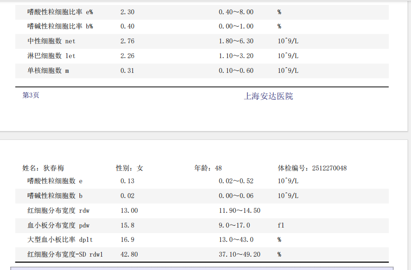Image resolution: width=411 pixels, height=270 pixels.
Task: Click the 血小板分布宽度 pdw value 15.8
Action: click(127, 226)
